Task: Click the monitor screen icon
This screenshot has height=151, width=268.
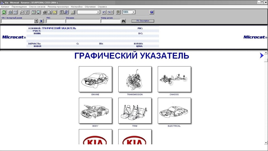Action: tap(38, 12)
